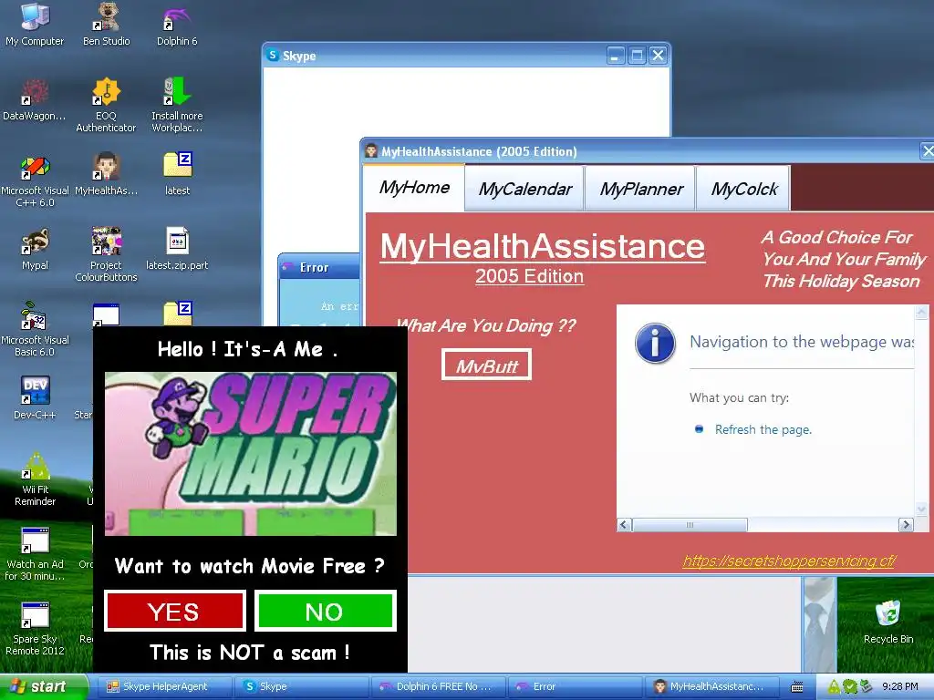Click the horizontal scrollbar thumb in the web pane

pos(690,525)
